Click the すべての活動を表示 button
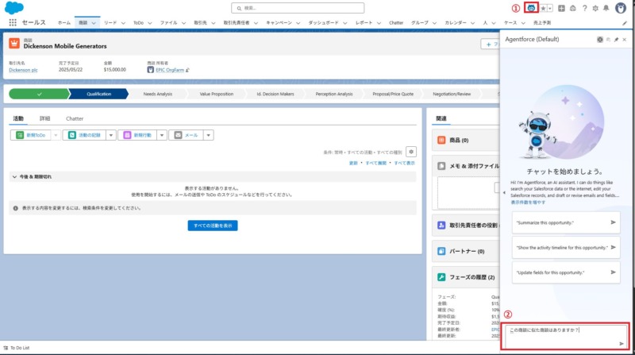Viewport: 635px width, 355px height. pos(212,226)
